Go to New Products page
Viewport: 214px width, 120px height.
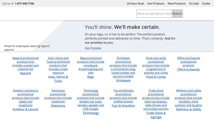[x=177, y=3]
